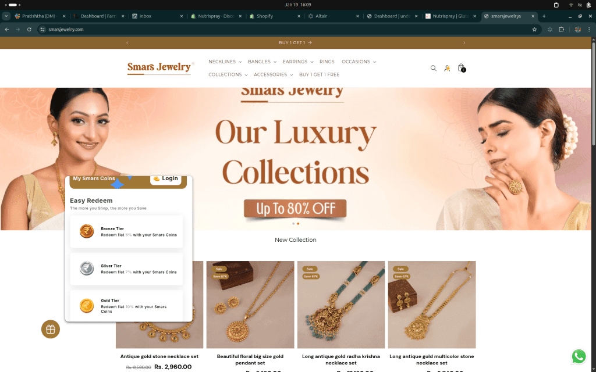
Task: Toggle the gift rewards widget button
Action: 51,329
